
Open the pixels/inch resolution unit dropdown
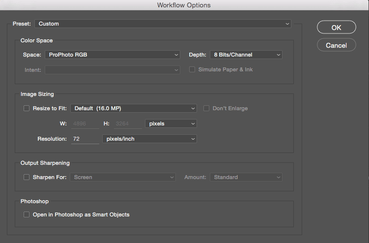coord(149,139)
